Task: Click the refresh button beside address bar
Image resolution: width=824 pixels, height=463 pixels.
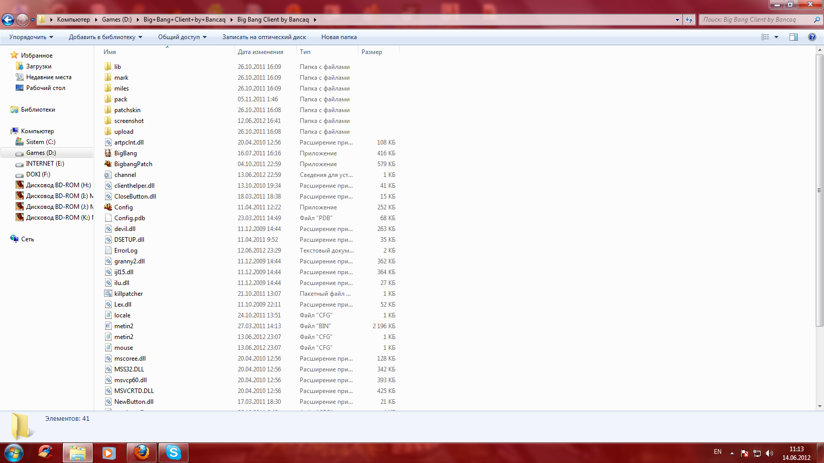Action: coord(689,20)
